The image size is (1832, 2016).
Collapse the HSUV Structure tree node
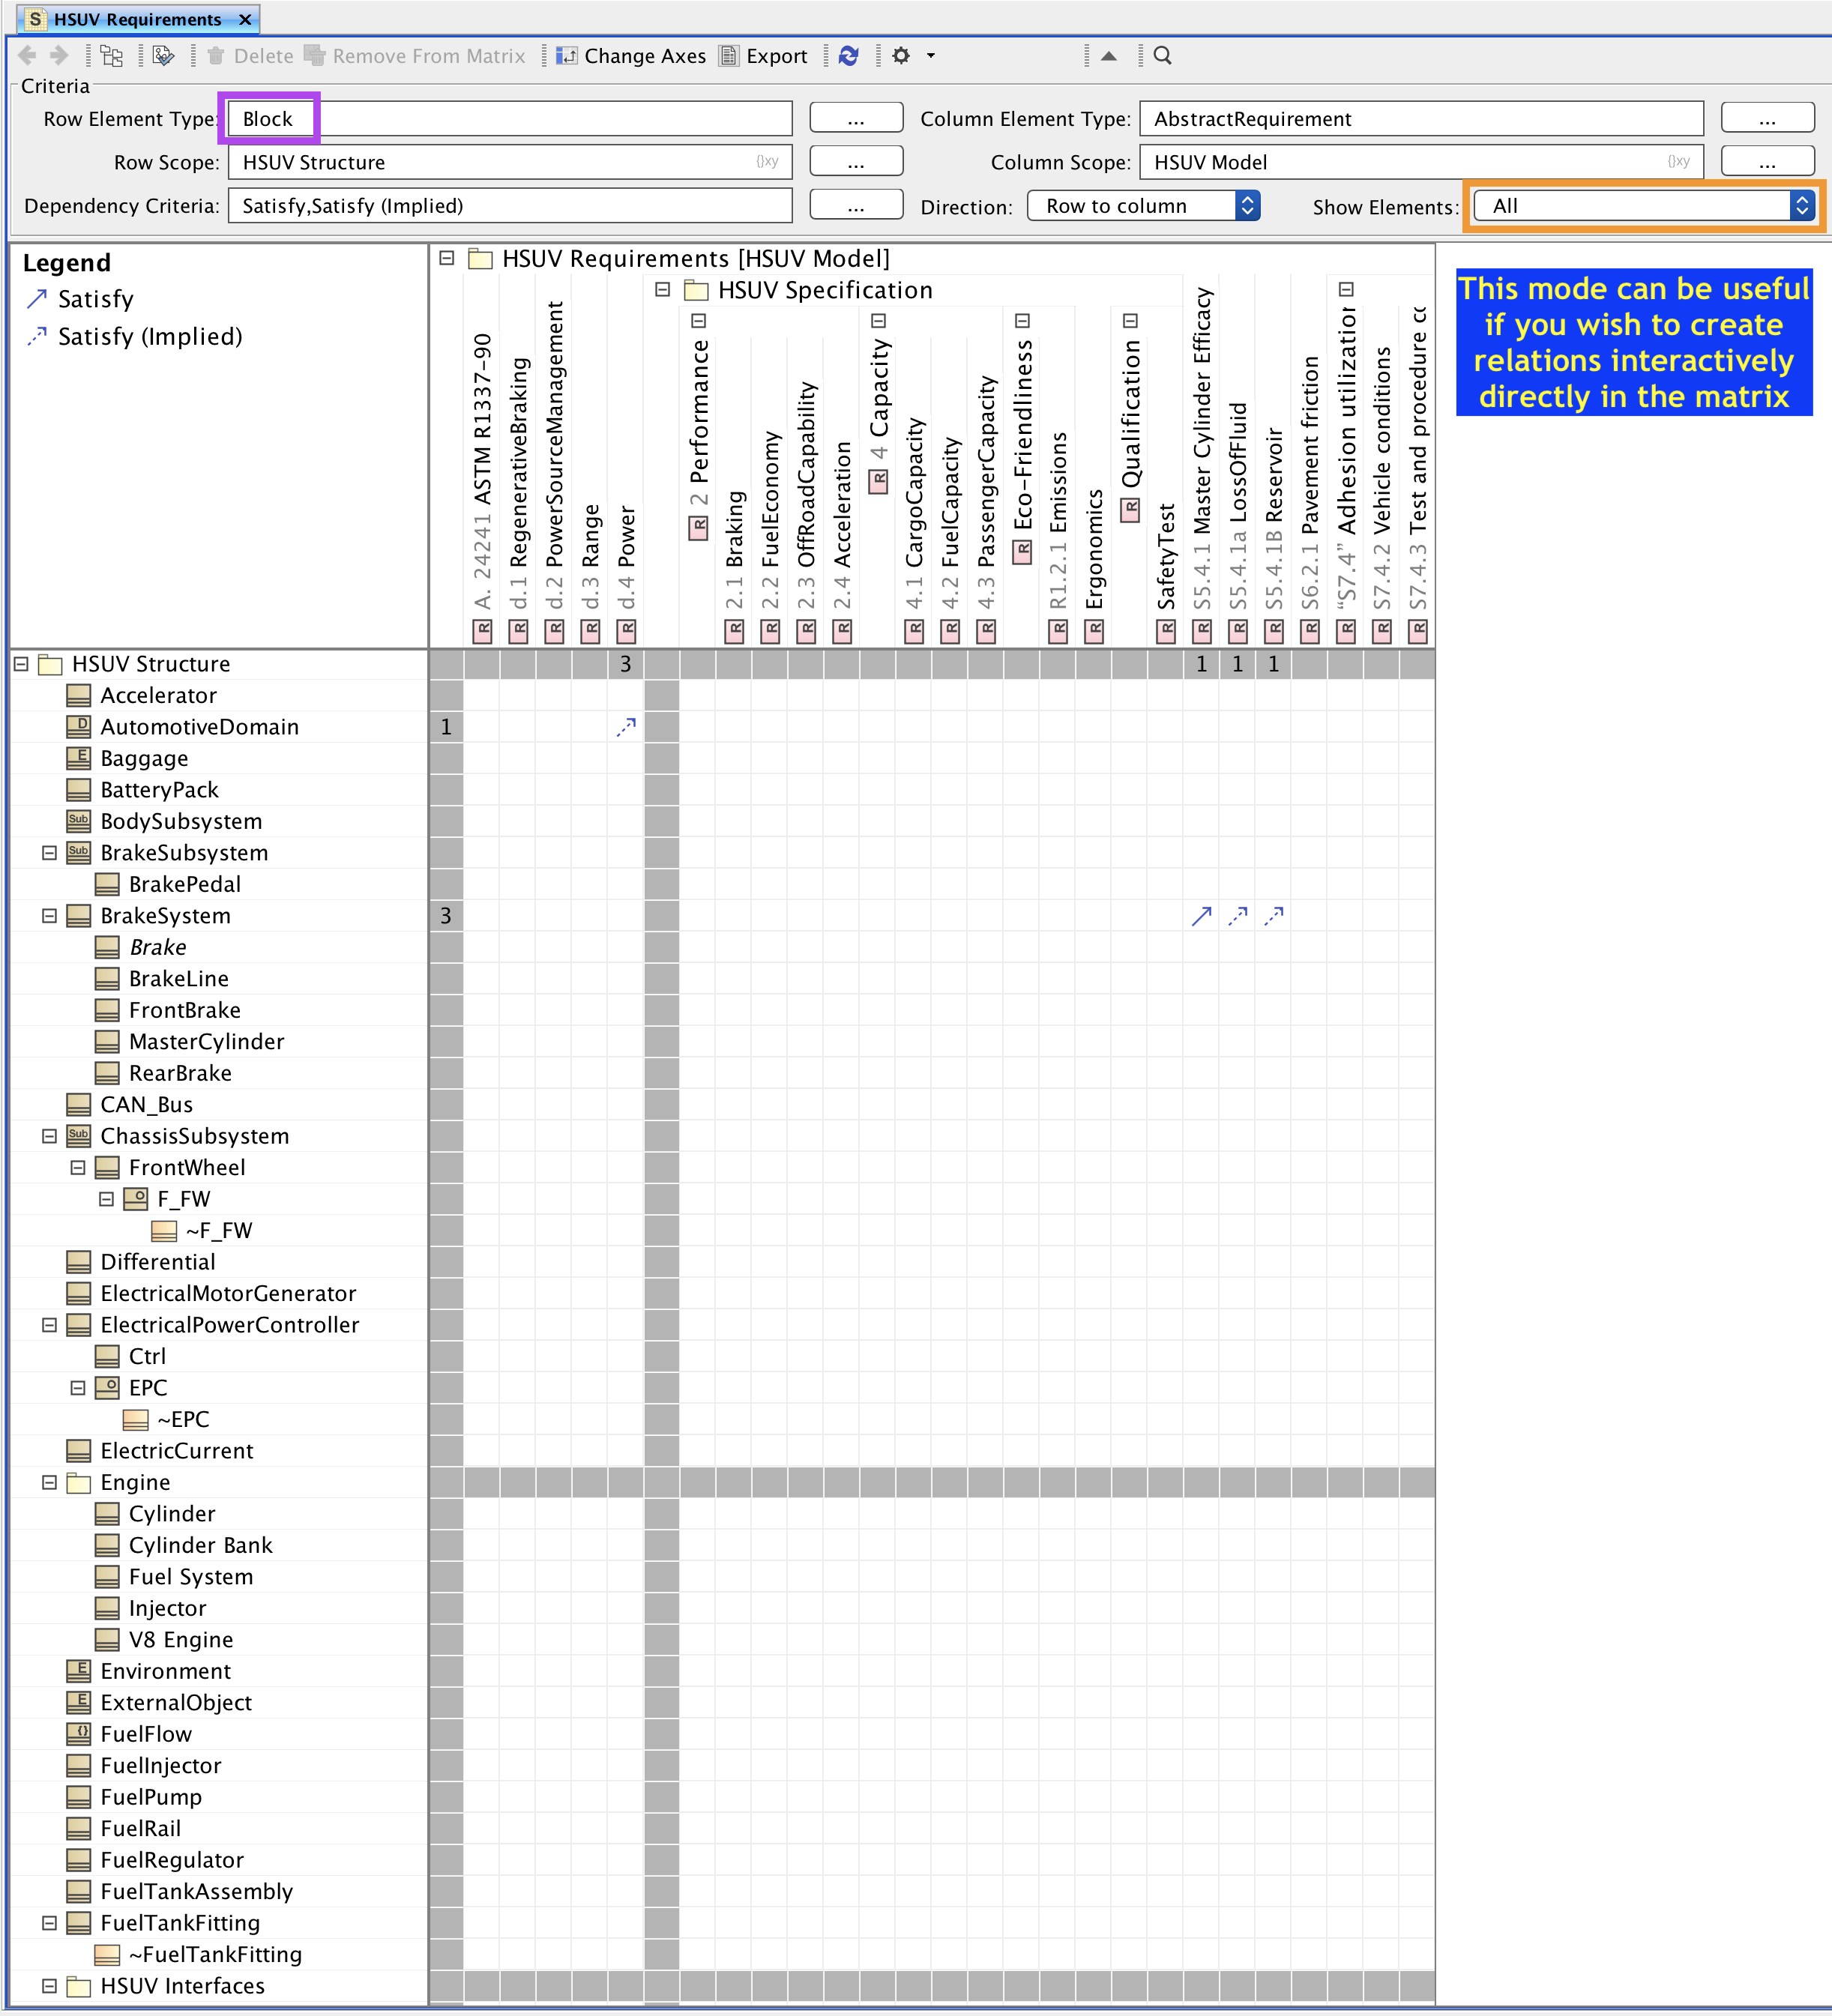[20, 663]
